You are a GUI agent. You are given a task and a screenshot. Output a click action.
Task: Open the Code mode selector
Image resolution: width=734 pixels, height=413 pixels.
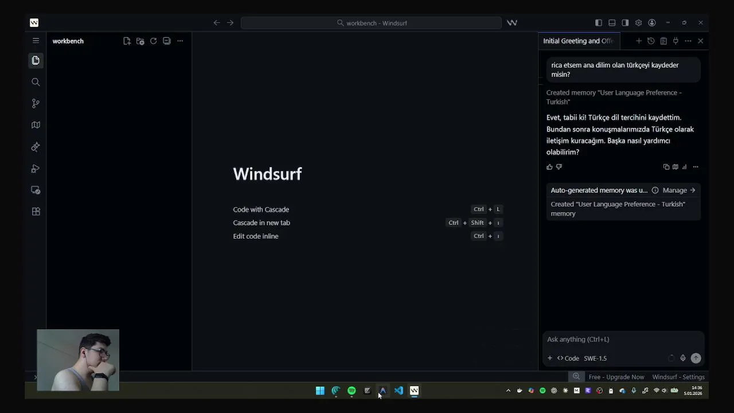pos(568,359)
